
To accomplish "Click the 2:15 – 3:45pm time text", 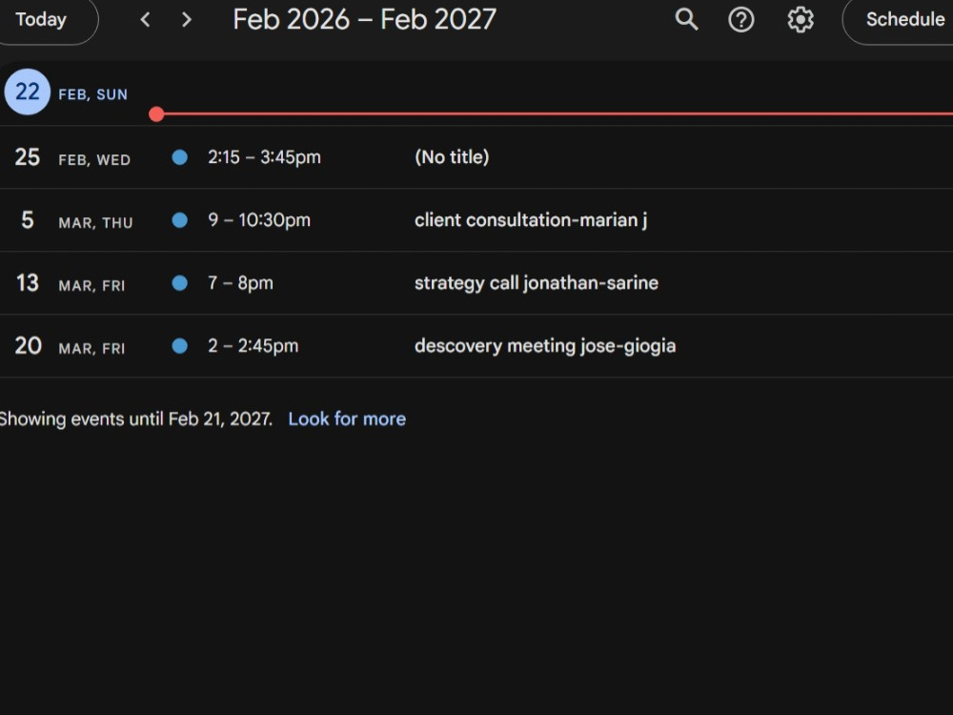I will tap(264, 157).
